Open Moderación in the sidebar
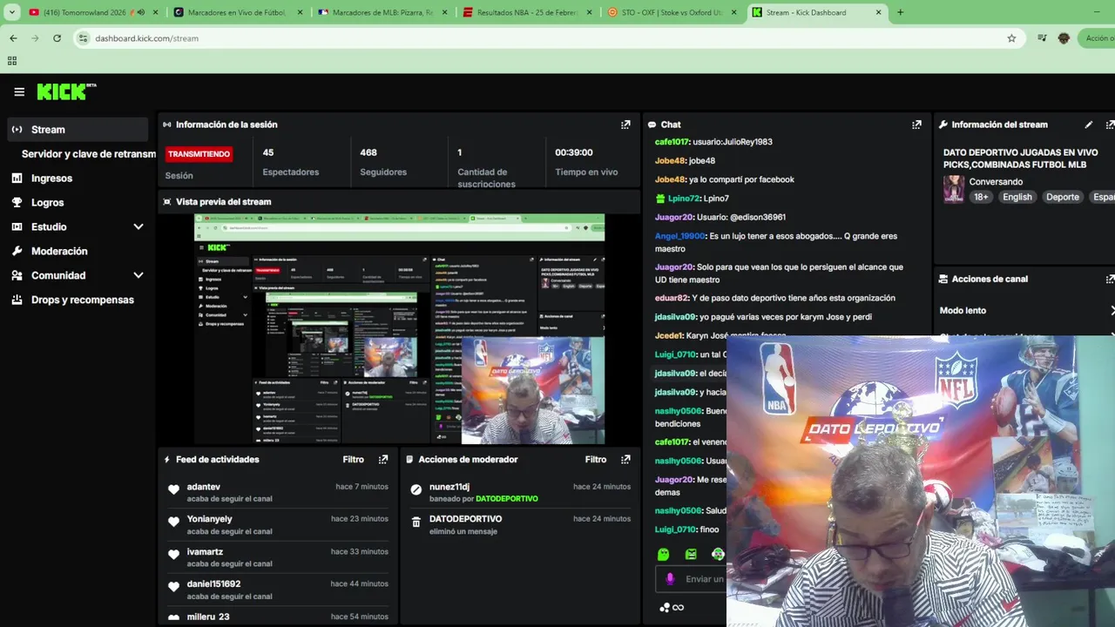Screen dimensions: 1115x627 tap(59, 252)
